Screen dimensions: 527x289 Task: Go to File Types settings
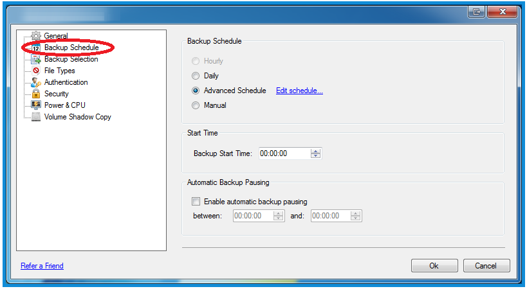59,71
